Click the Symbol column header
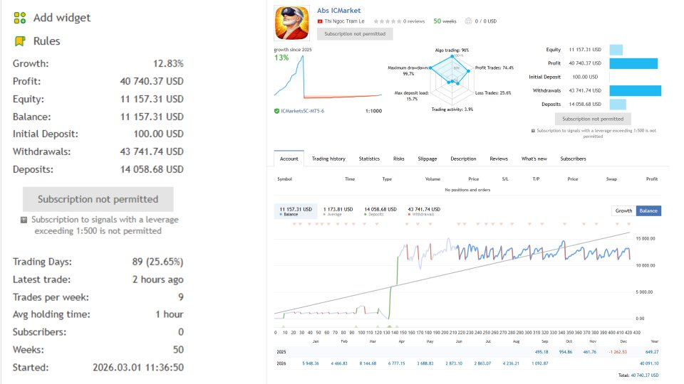 pos(284,179)
